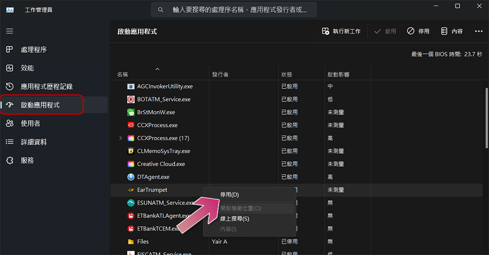Click the search field for processes
This screenshot has height=255, width=489.
pos(234,10)
